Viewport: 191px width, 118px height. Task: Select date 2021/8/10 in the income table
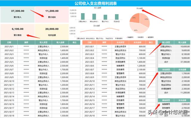click(x=9, y=81)
